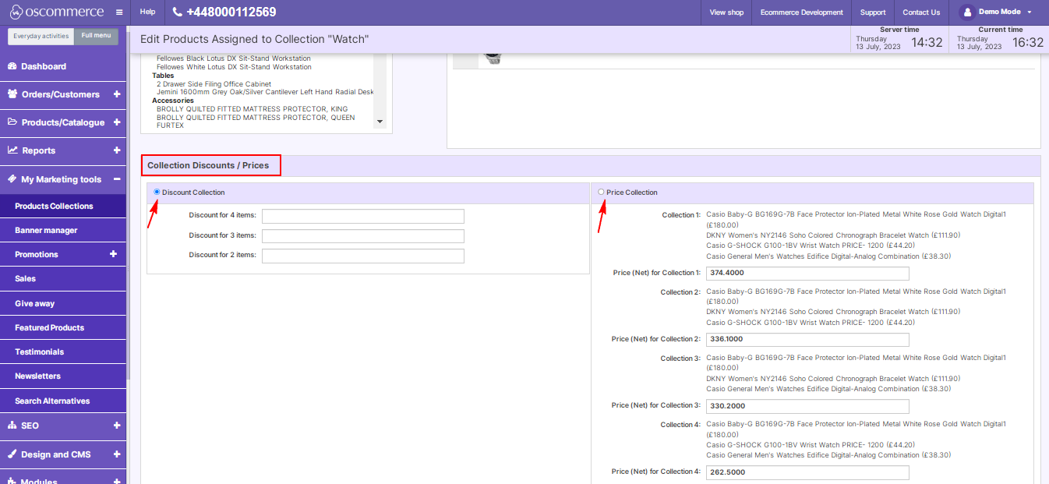Select BROLLY MATTRESS PROTECTOR, QUEEN entry
This screenshot has height=484, width=1049.
tap(256, 118)
